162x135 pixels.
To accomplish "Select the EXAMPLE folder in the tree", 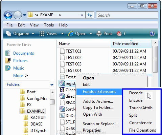I will (x=32, y=111).
